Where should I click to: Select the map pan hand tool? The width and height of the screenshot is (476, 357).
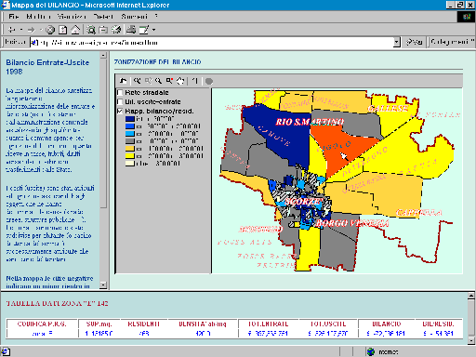click(x=180, y=81)
